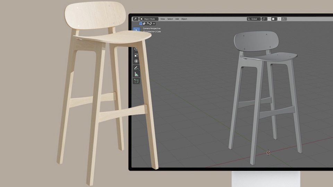333x187 pixels.
Task: Open the Object menu
Action: (x=184, y=19)
